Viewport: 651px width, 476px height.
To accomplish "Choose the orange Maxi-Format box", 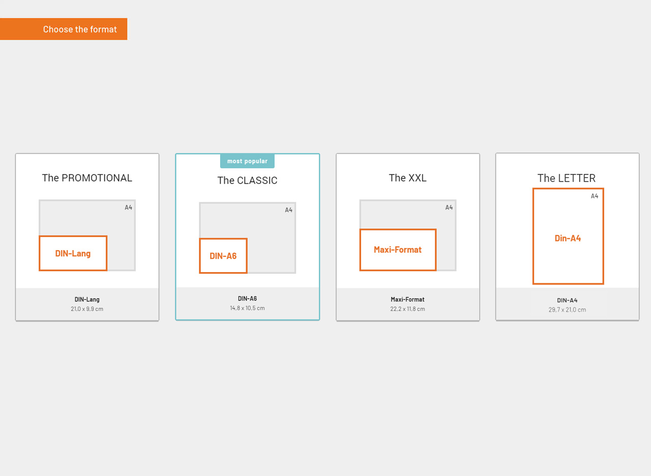I will point(398,250).
